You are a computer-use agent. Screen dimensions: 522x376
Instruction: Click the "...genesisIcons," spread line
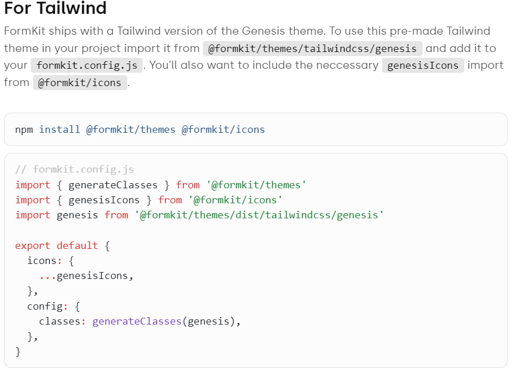(x=86, y=276)
